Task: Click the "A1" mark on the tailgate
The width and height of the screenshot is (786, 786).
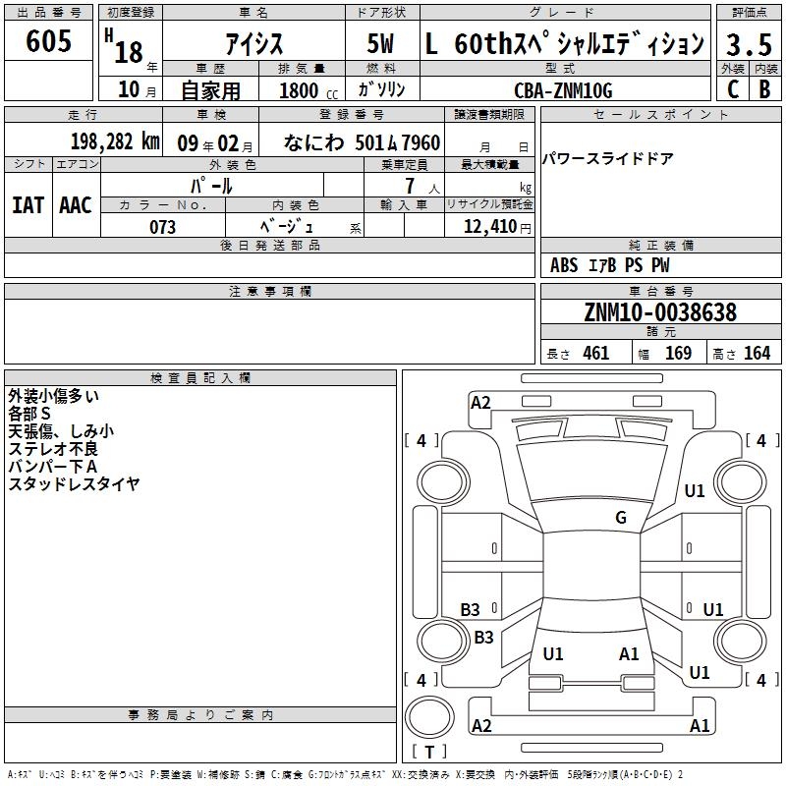Action: 629,654
